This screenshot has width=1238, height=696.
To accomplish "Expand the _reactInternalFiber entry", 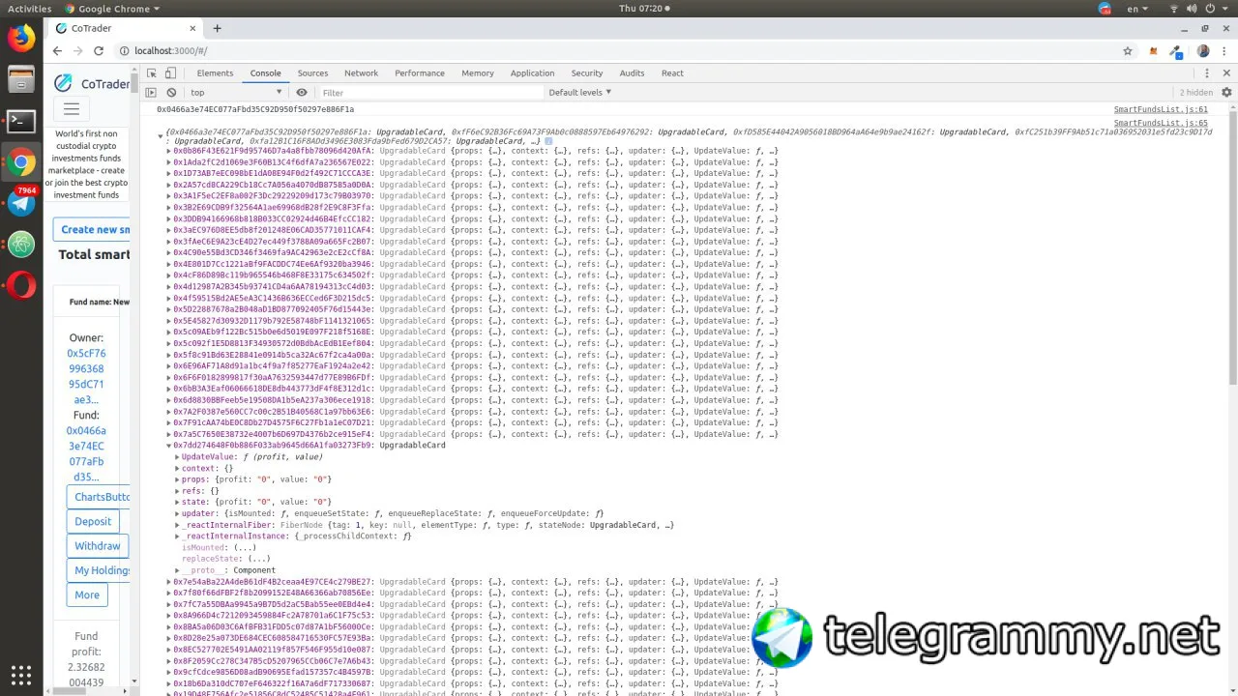I will click(178, 525).
